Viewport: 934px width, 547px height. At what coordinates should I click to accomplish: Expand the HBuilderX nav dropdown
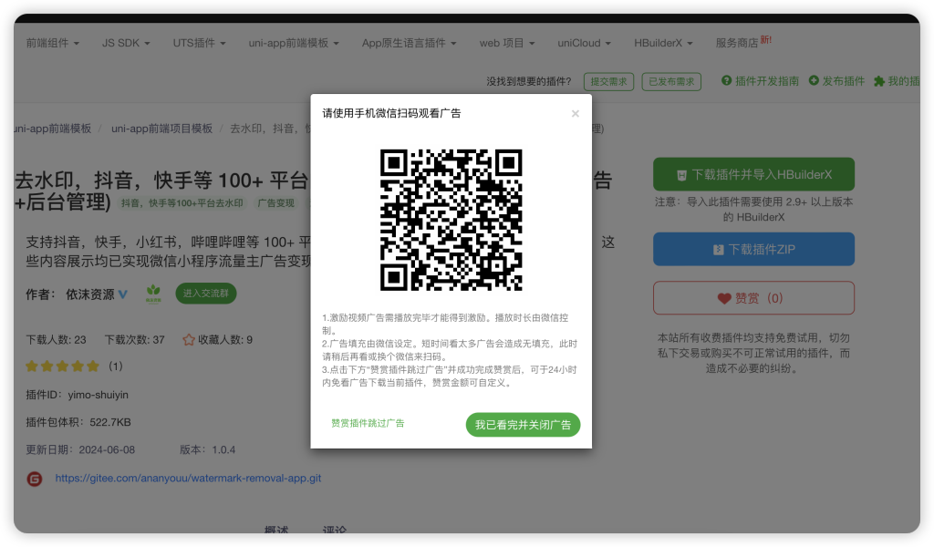click(663, 43)
